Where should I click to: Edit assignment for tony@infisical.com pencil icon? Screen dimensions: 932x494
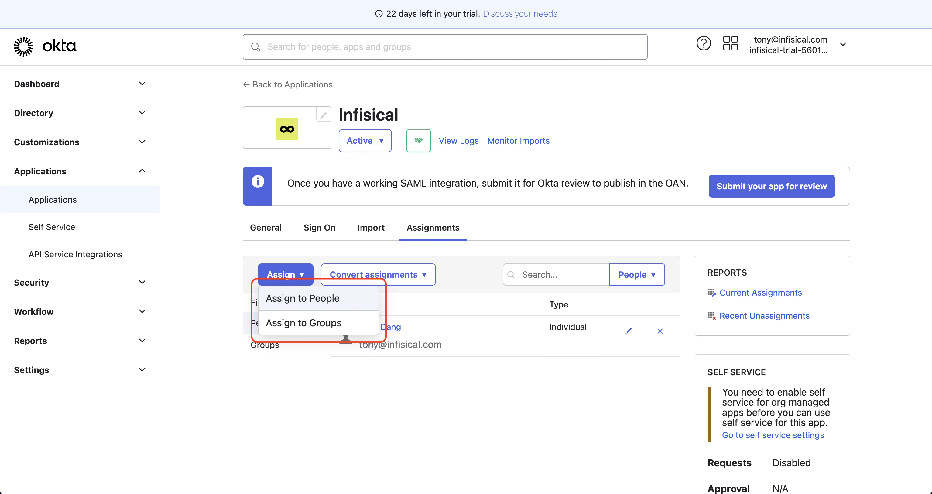point(629,331)
